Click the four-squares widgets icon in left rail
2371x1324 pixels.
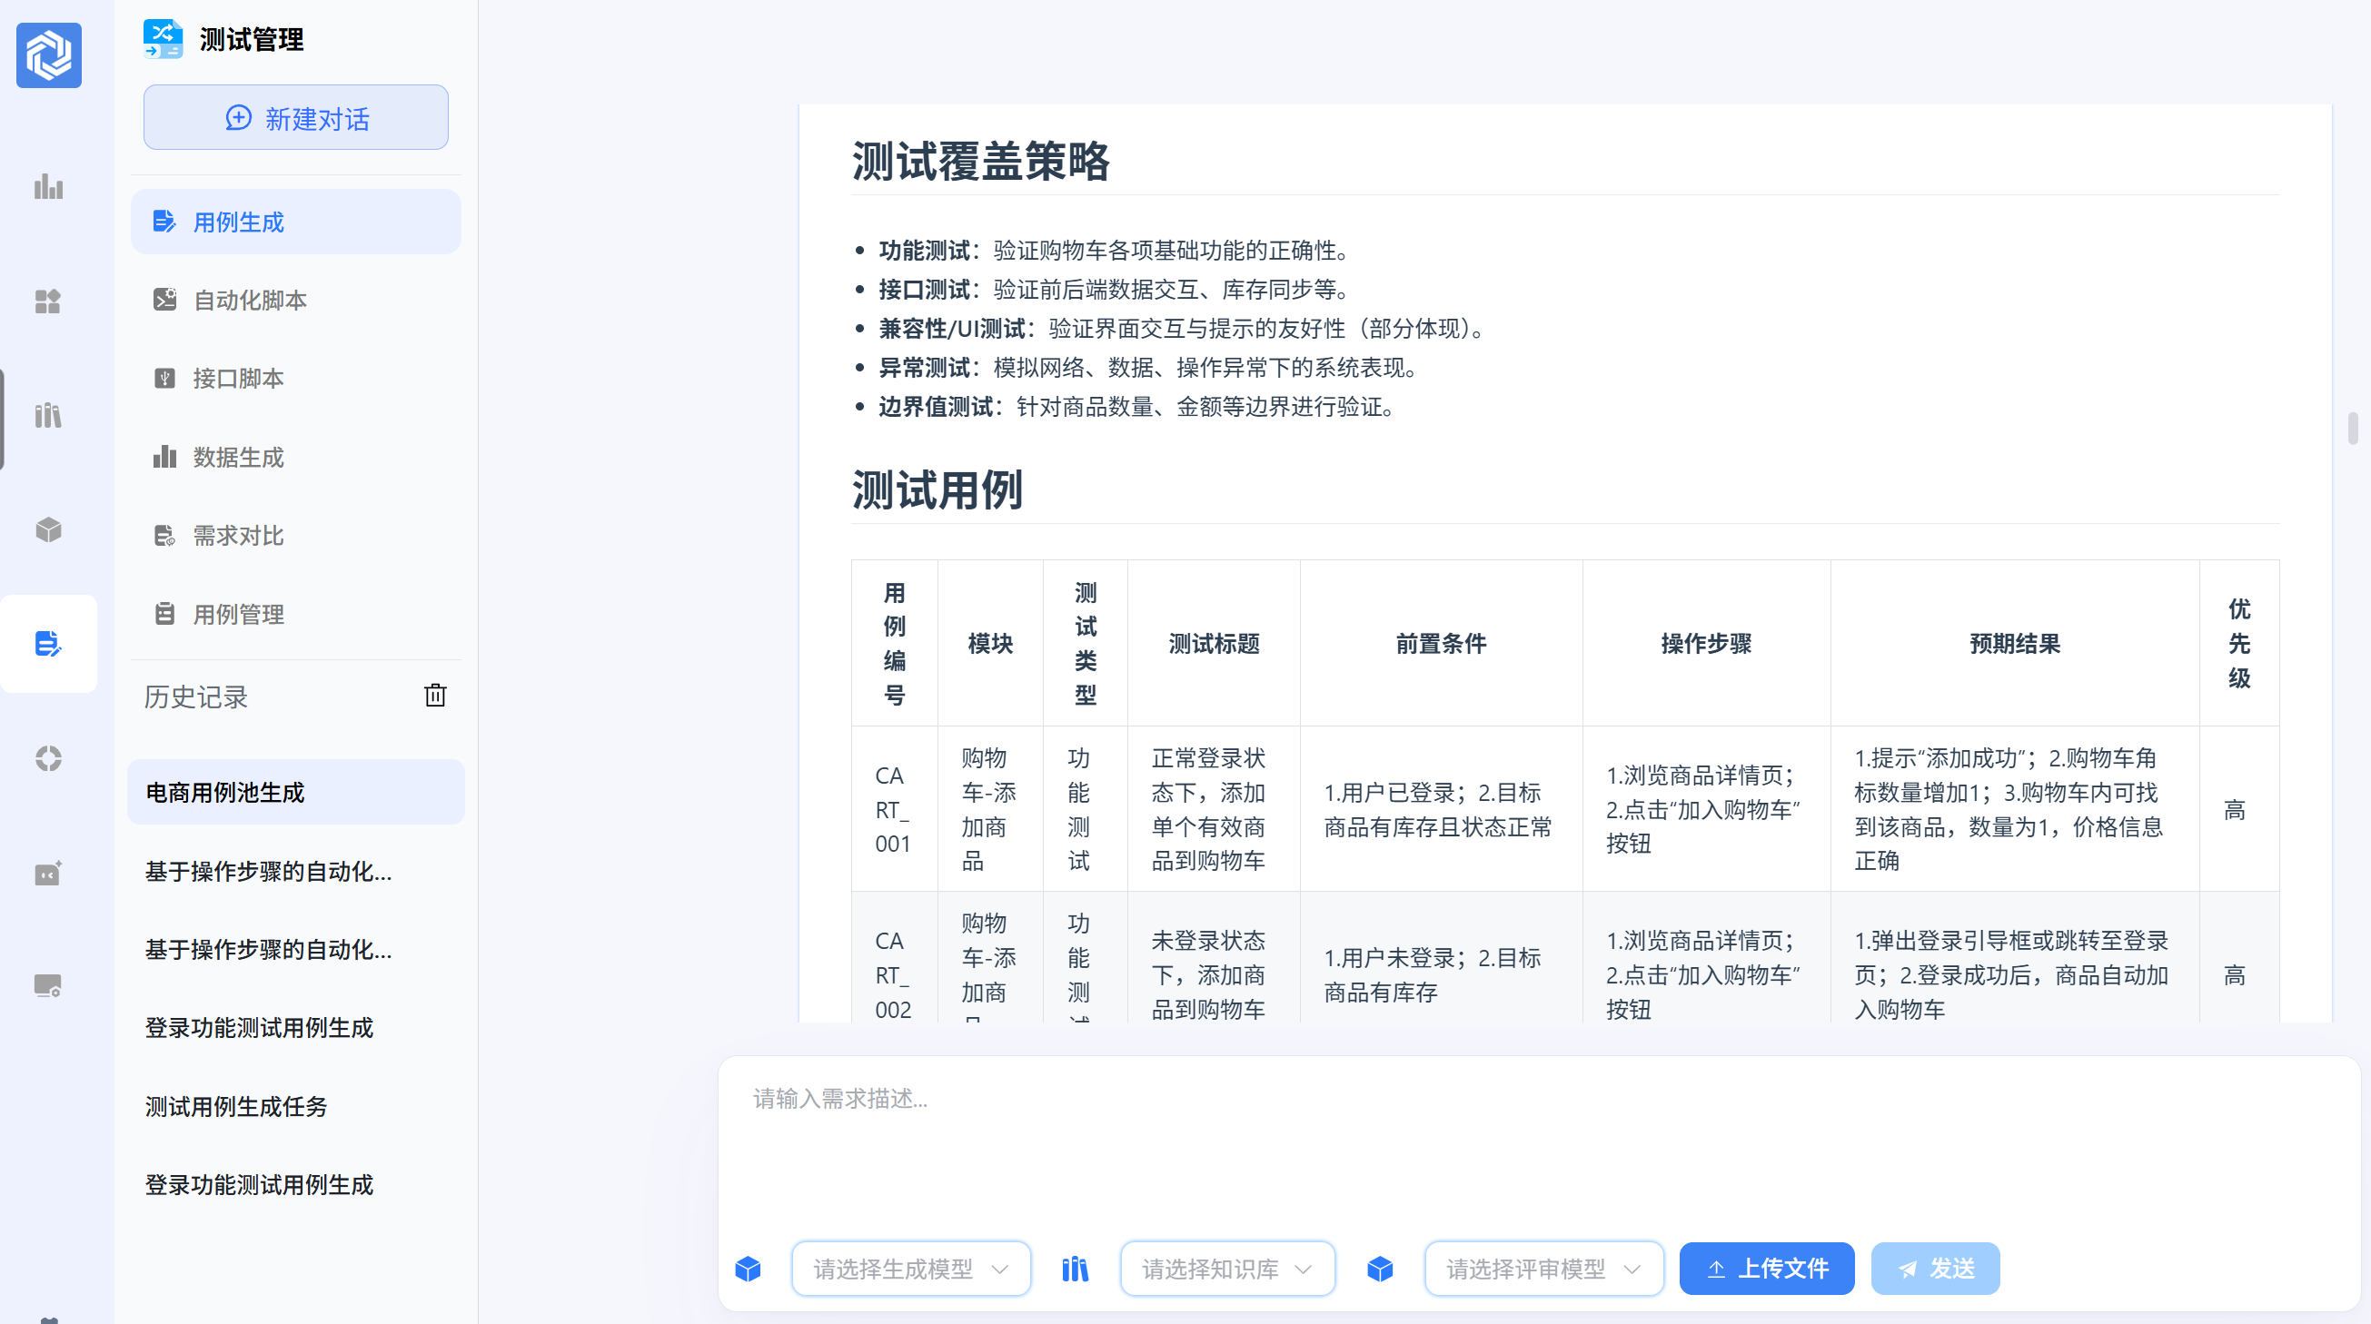[49, 301]
